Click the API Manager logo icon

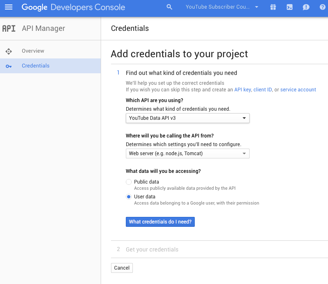pos(9,28)
